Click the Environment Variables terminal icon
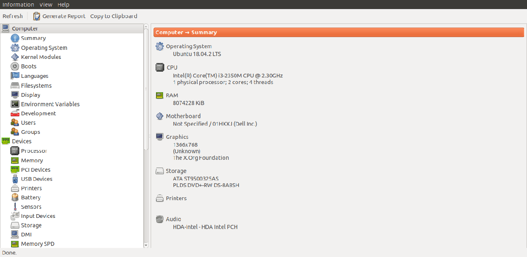The height and width of the screenshot is (257, 527). point(15,104)
